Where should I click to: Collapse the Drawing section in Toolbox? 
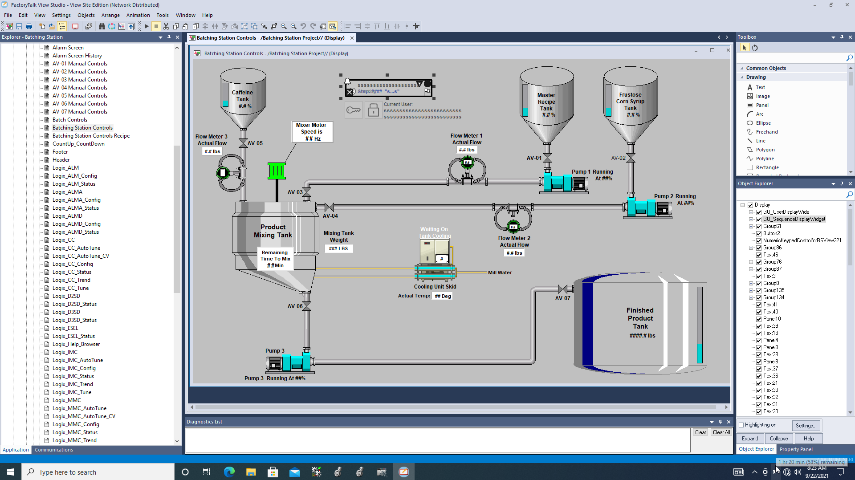[x=742, y=77]
